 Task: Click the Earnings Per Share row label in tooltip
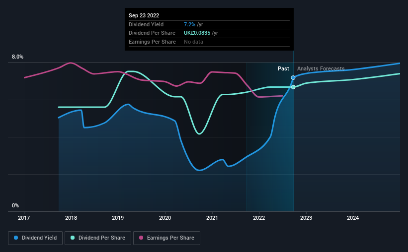pos(152,42)
